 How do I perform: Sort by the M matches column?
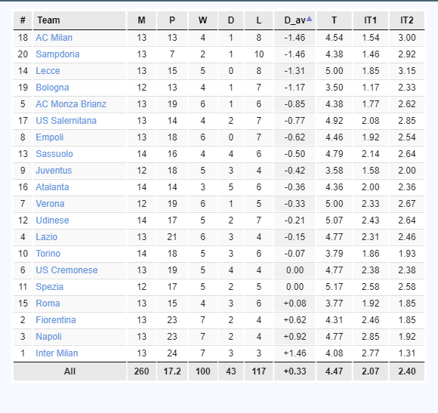[x=142, y=20]
